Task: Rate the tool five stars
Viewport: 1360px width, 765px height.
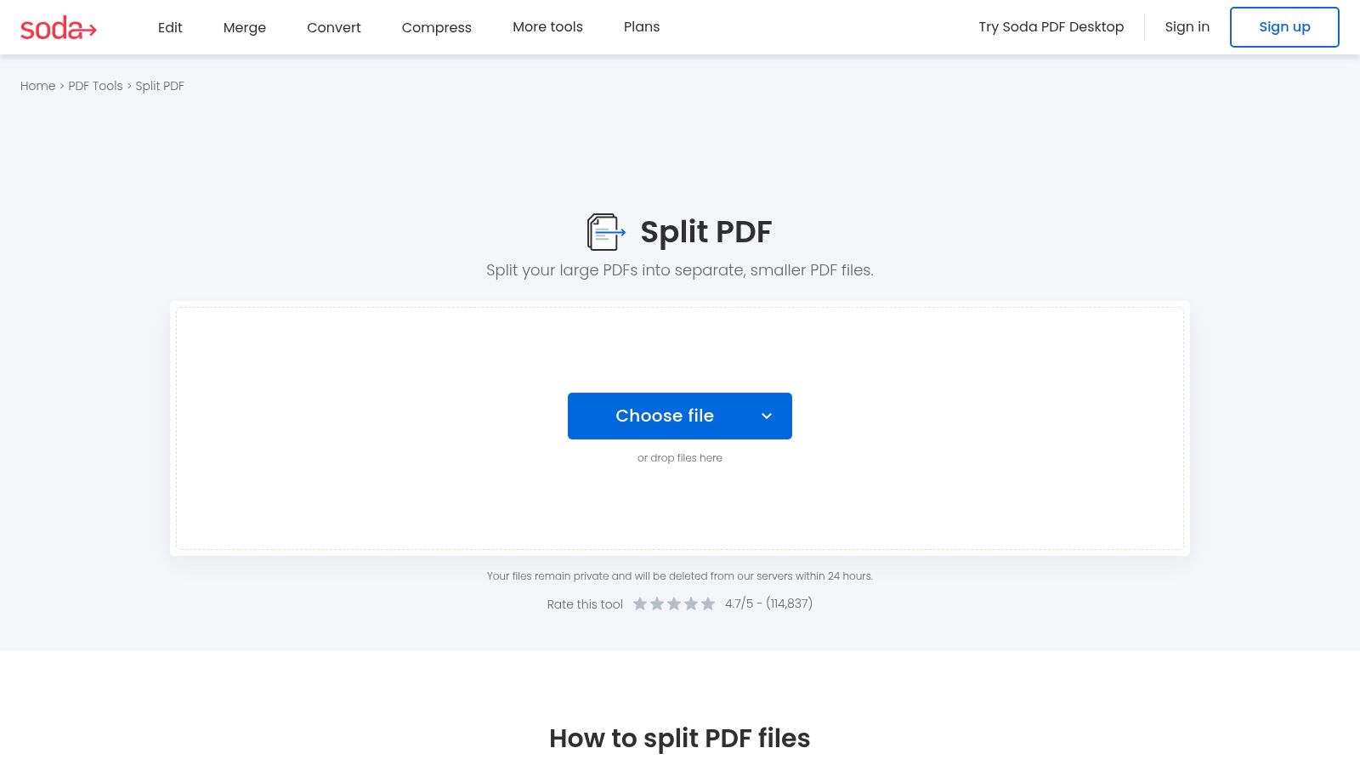Action: click(x=708, y=603)
